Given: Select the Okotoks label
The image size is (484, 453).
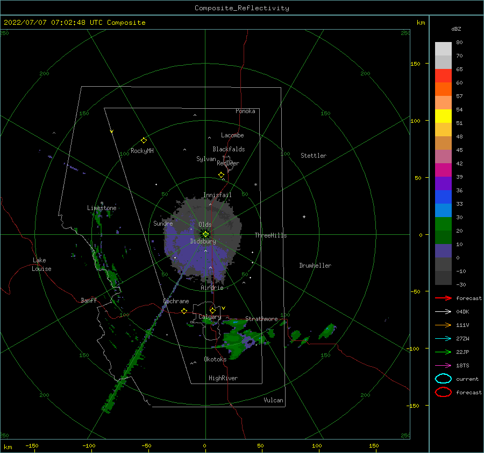Looking at the screenshot, I should coord(215,359).
